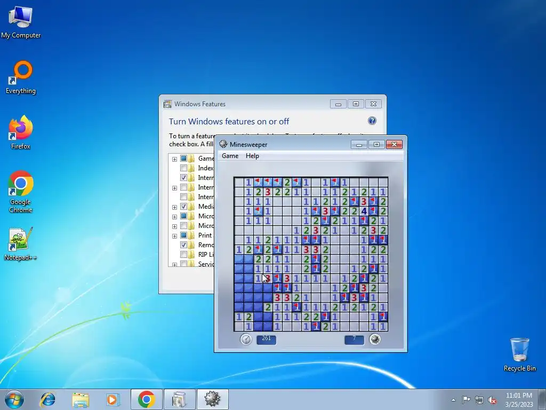The image size is (546, 410).
Task: Click the Minesweeper title bar mine icon
Action: click(x=223, y=144)
